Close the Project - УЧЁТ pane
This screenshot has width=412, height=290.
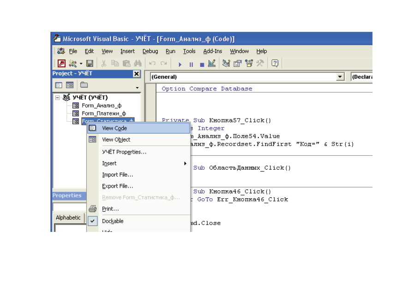(137, 74)
